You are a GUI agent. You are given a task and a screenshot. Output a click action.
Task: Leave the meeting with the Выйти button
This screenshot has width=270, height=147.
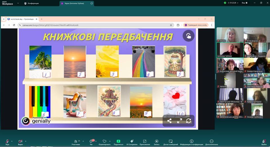point(264,141)
